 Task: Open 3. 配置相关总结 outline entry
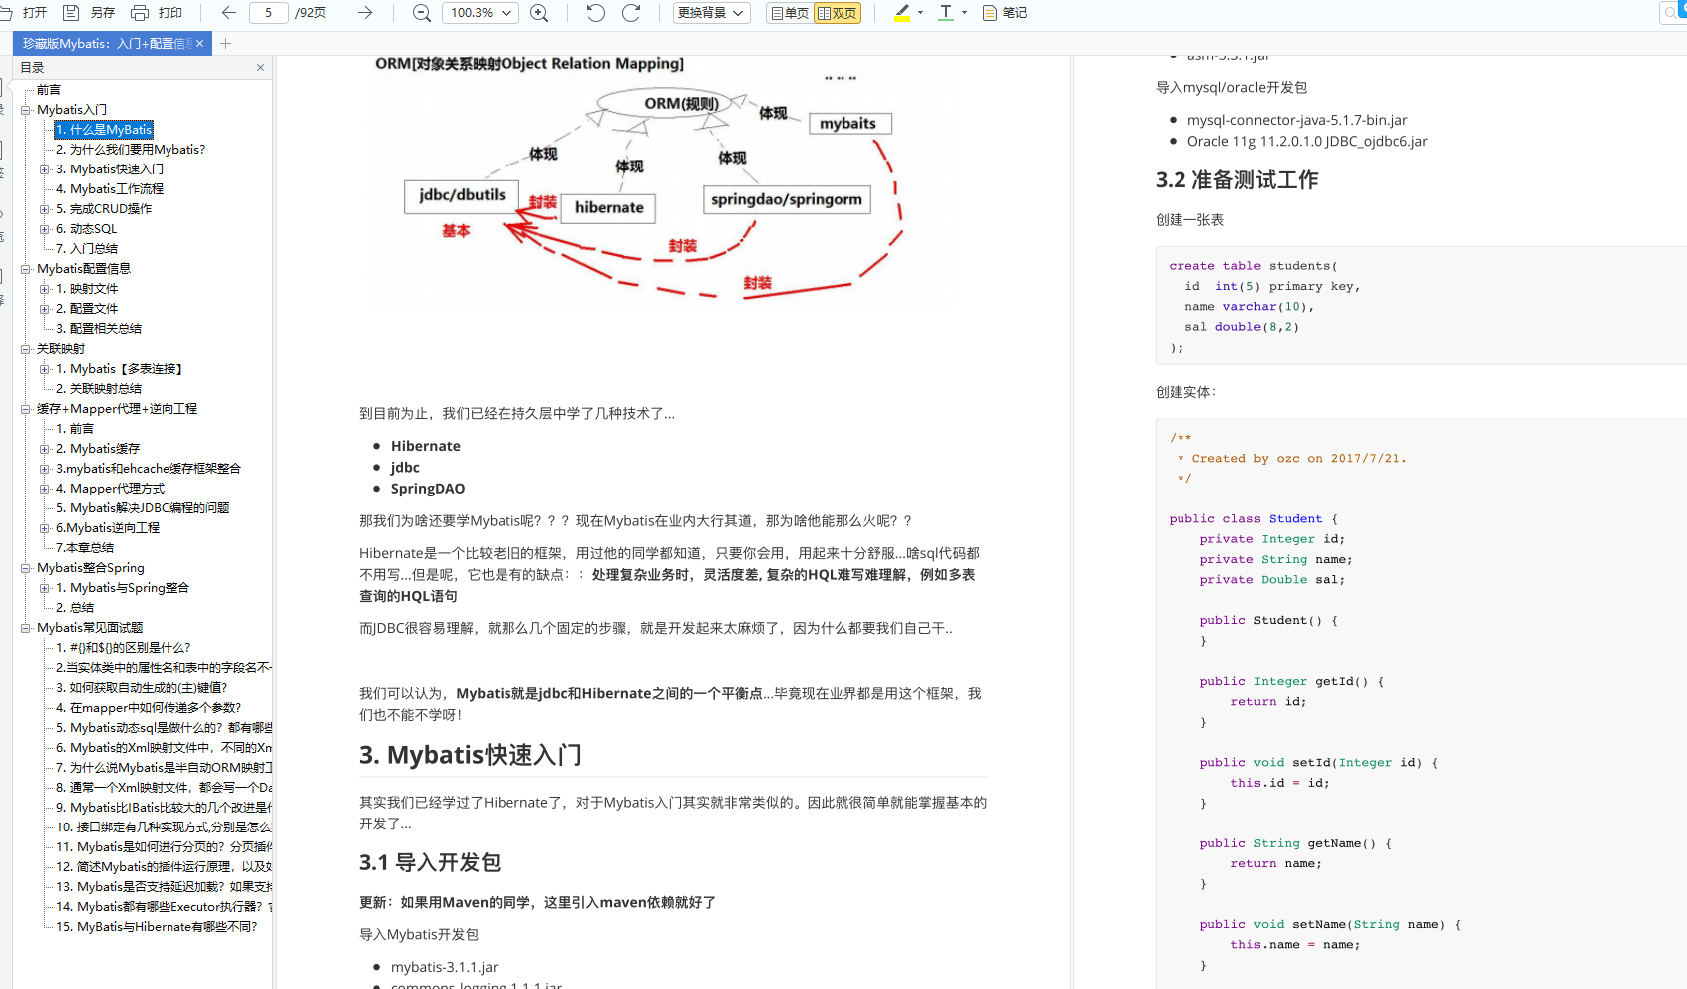[99, 329]
